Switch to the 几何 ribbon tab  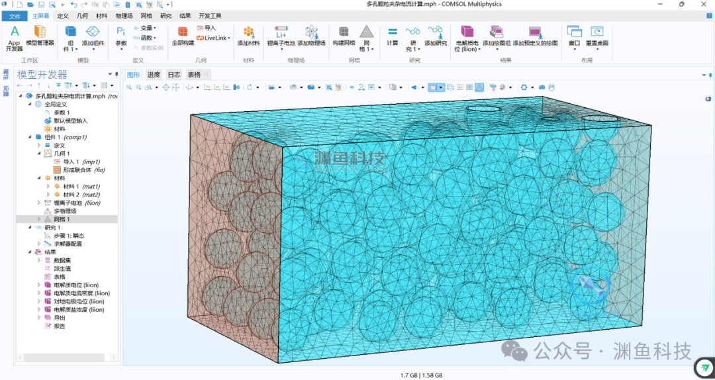point(82,16)
